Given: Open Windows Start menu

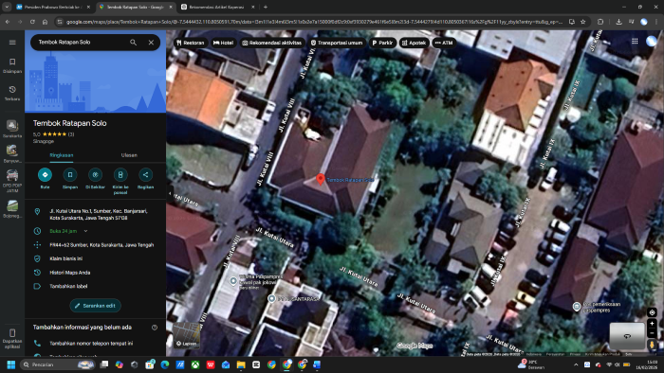Looking at the screenshot, I should coord(11,364).
